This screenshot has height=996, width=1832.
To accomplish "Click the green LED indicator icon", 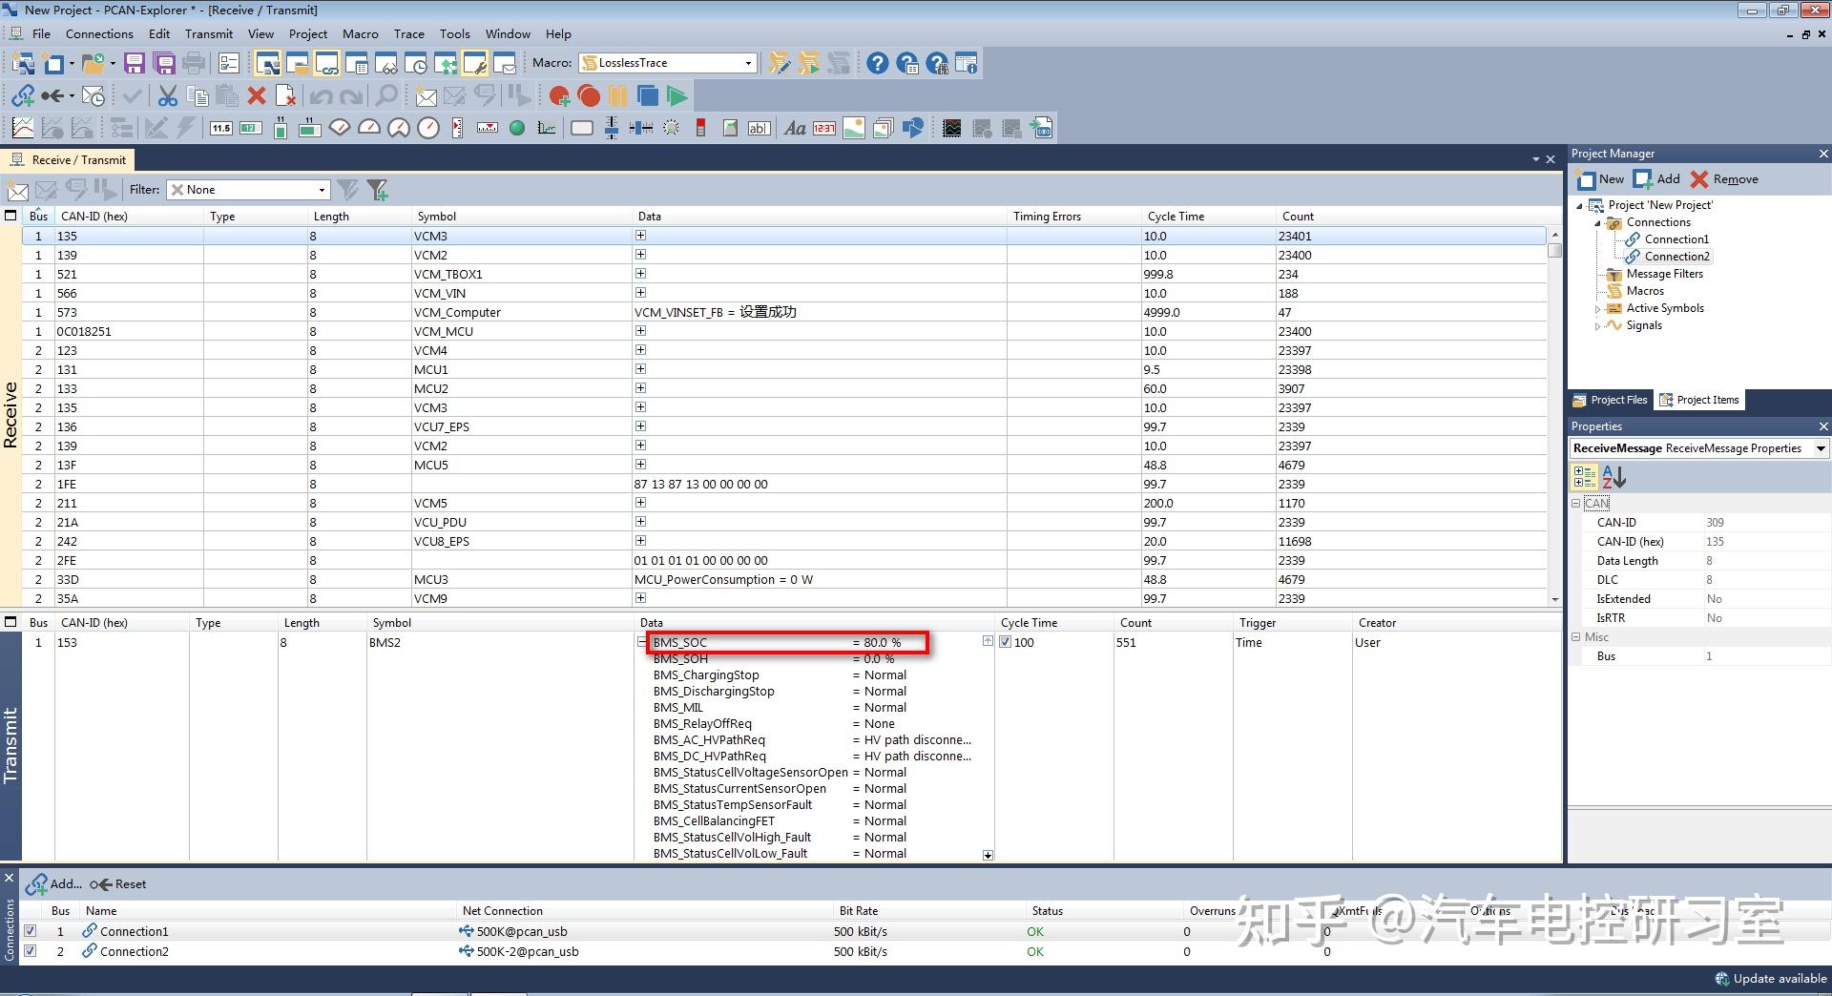I will coord(517,128).
